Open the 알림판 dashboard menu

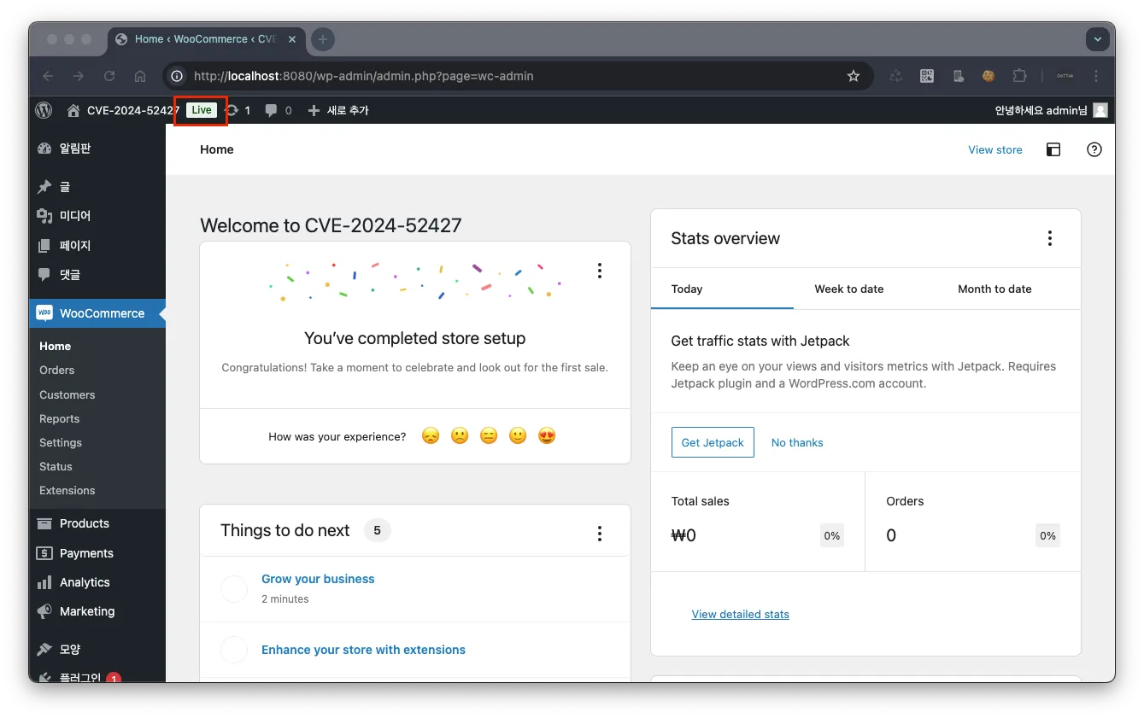tap(97, 149)
